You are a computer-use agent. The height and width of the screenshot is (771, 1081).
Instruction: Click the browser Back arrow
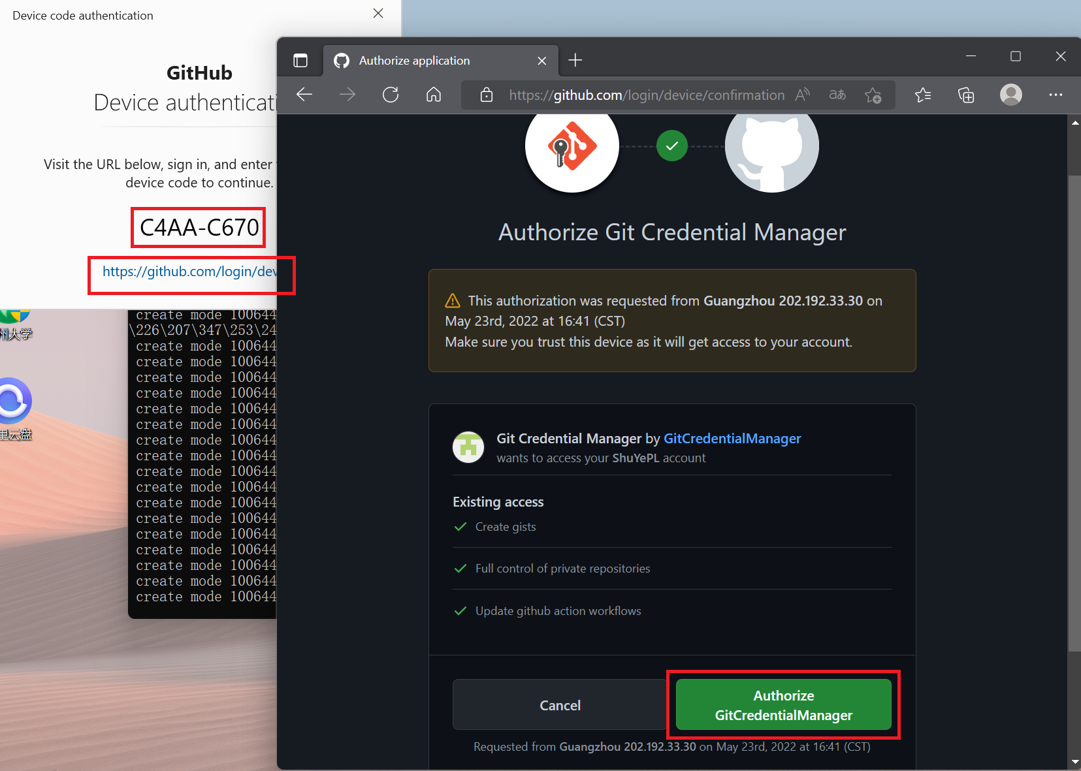(304, 95)
